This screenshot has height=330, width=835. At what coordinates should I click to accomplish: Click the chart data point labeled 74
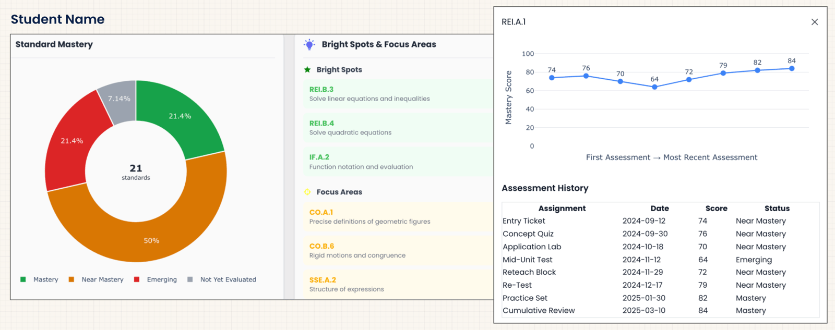pos(552,78)
